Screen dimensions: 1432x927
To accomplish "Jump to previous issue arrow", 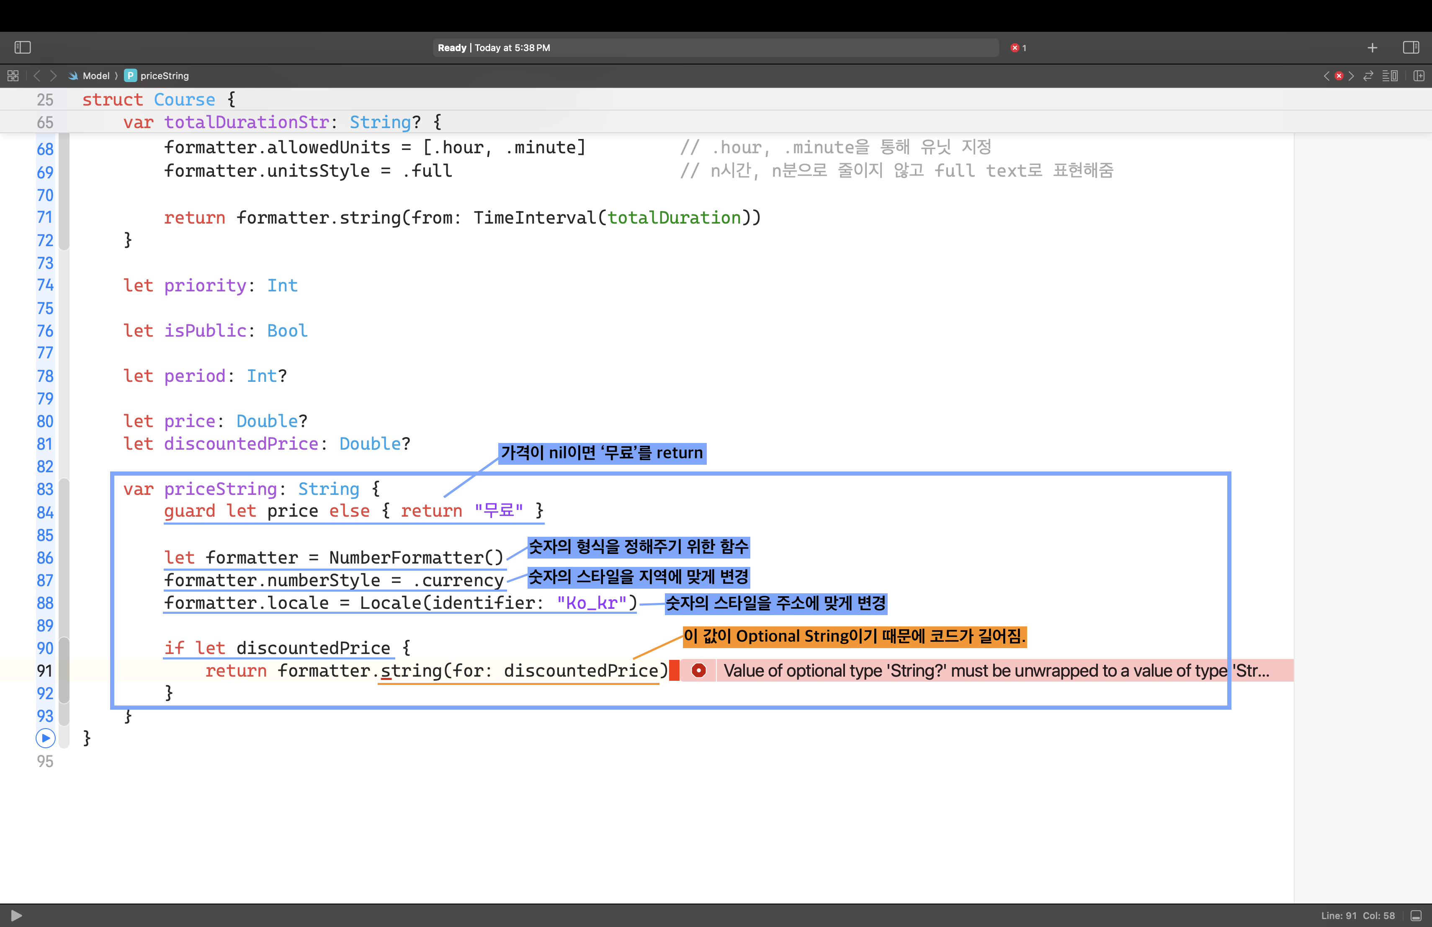I will pos(1326,76).
